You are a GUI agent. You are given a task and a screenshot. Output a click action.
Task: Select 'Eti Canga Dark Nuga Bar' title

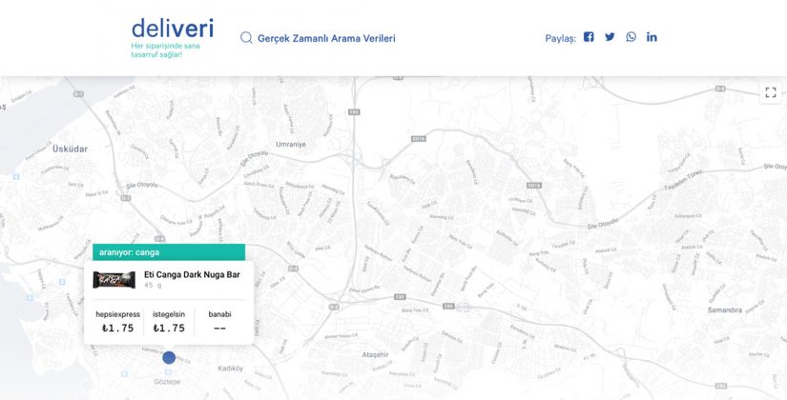point(192,274)
